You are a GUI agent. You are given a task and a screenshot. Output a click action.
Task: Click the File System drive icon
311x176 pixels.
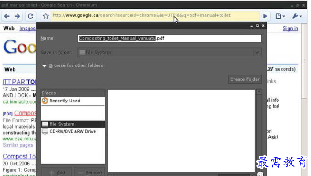click(45, 124)
